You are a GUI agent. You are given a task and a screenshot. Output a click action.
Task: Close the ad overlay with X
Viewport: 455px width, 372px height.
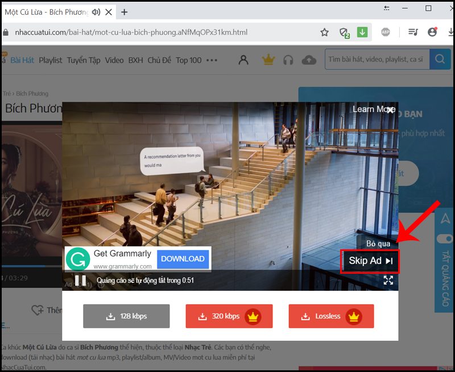pyautogui.click(x=391, y=110)
